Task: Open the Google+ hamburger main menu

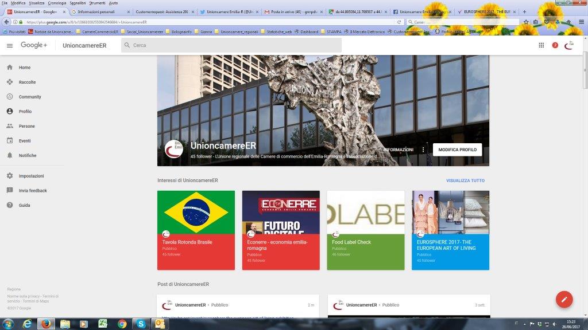Action: (10, 45)
